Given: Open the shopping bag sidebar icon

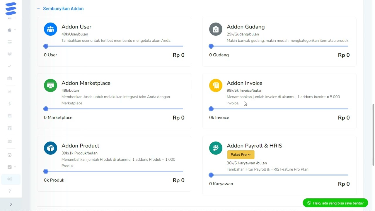Looking at the screenshot, I should pos(9,30).
